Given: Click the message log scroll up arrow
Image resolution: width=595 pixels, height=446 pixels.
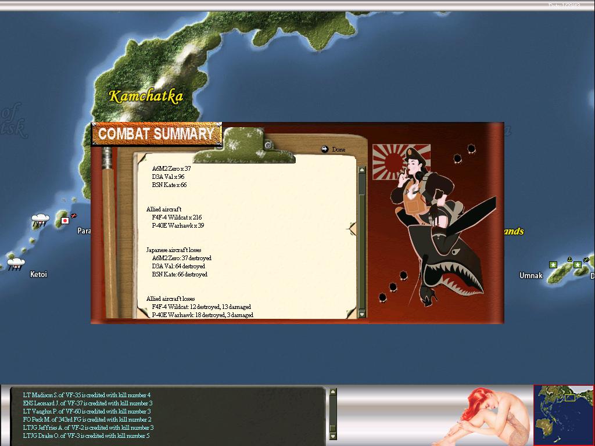Looking at the screenshot, I should (x=333, y=392).
